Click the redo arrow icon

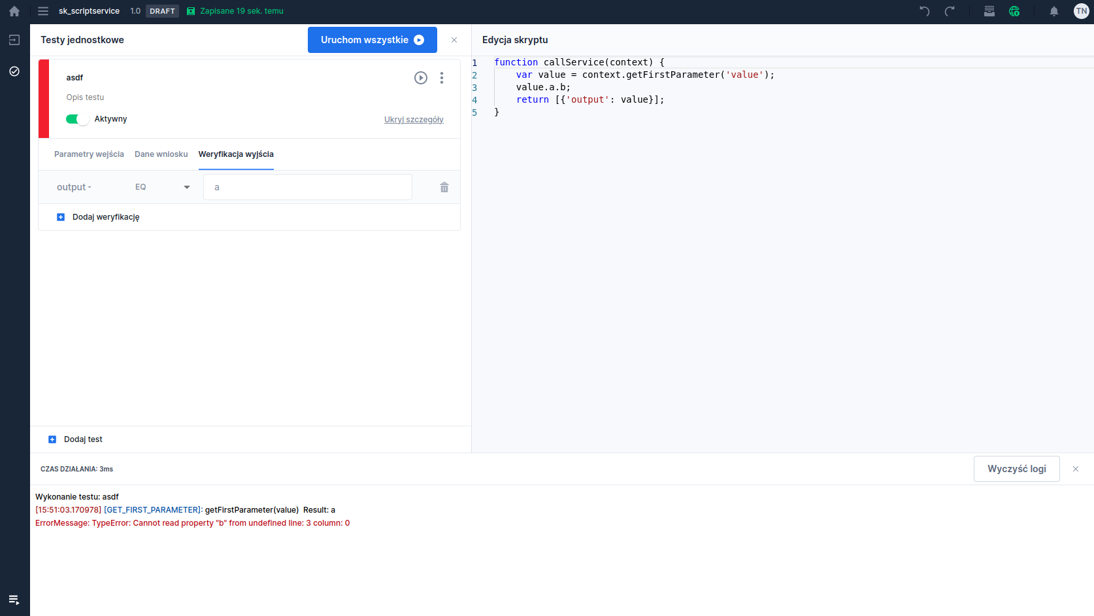pyautogui.click(x=950, y=11)
